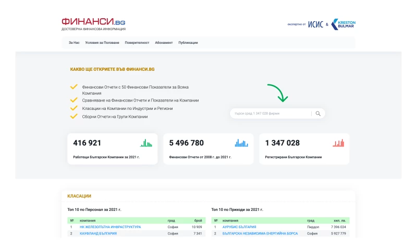Click the 5 496 780 financial reports card
417x250 pixels.
point(208,149)
